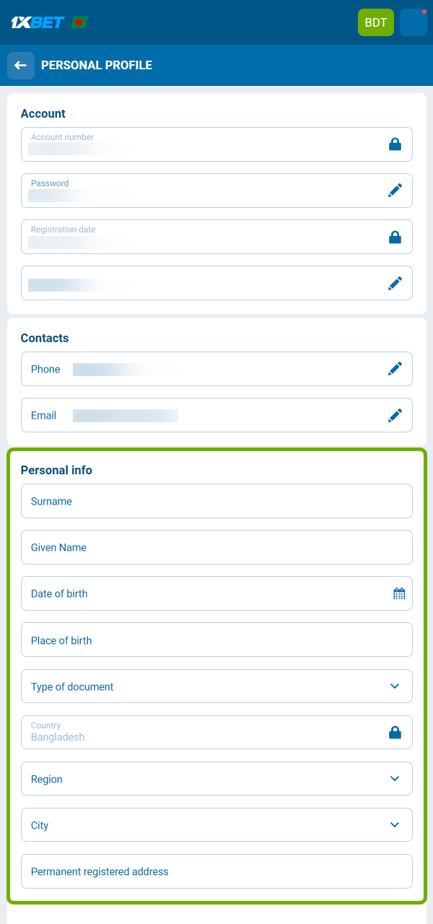The width and height of the screenshot is (433, 924).
Task: Open the calendar icon for Date of birth
Action: (398, 593)
